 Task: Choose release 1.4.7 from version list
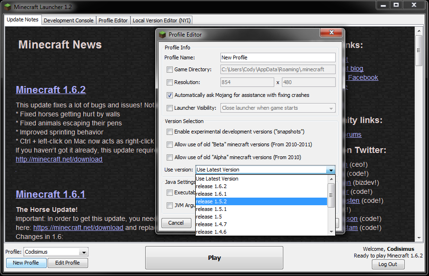(261, 224)
